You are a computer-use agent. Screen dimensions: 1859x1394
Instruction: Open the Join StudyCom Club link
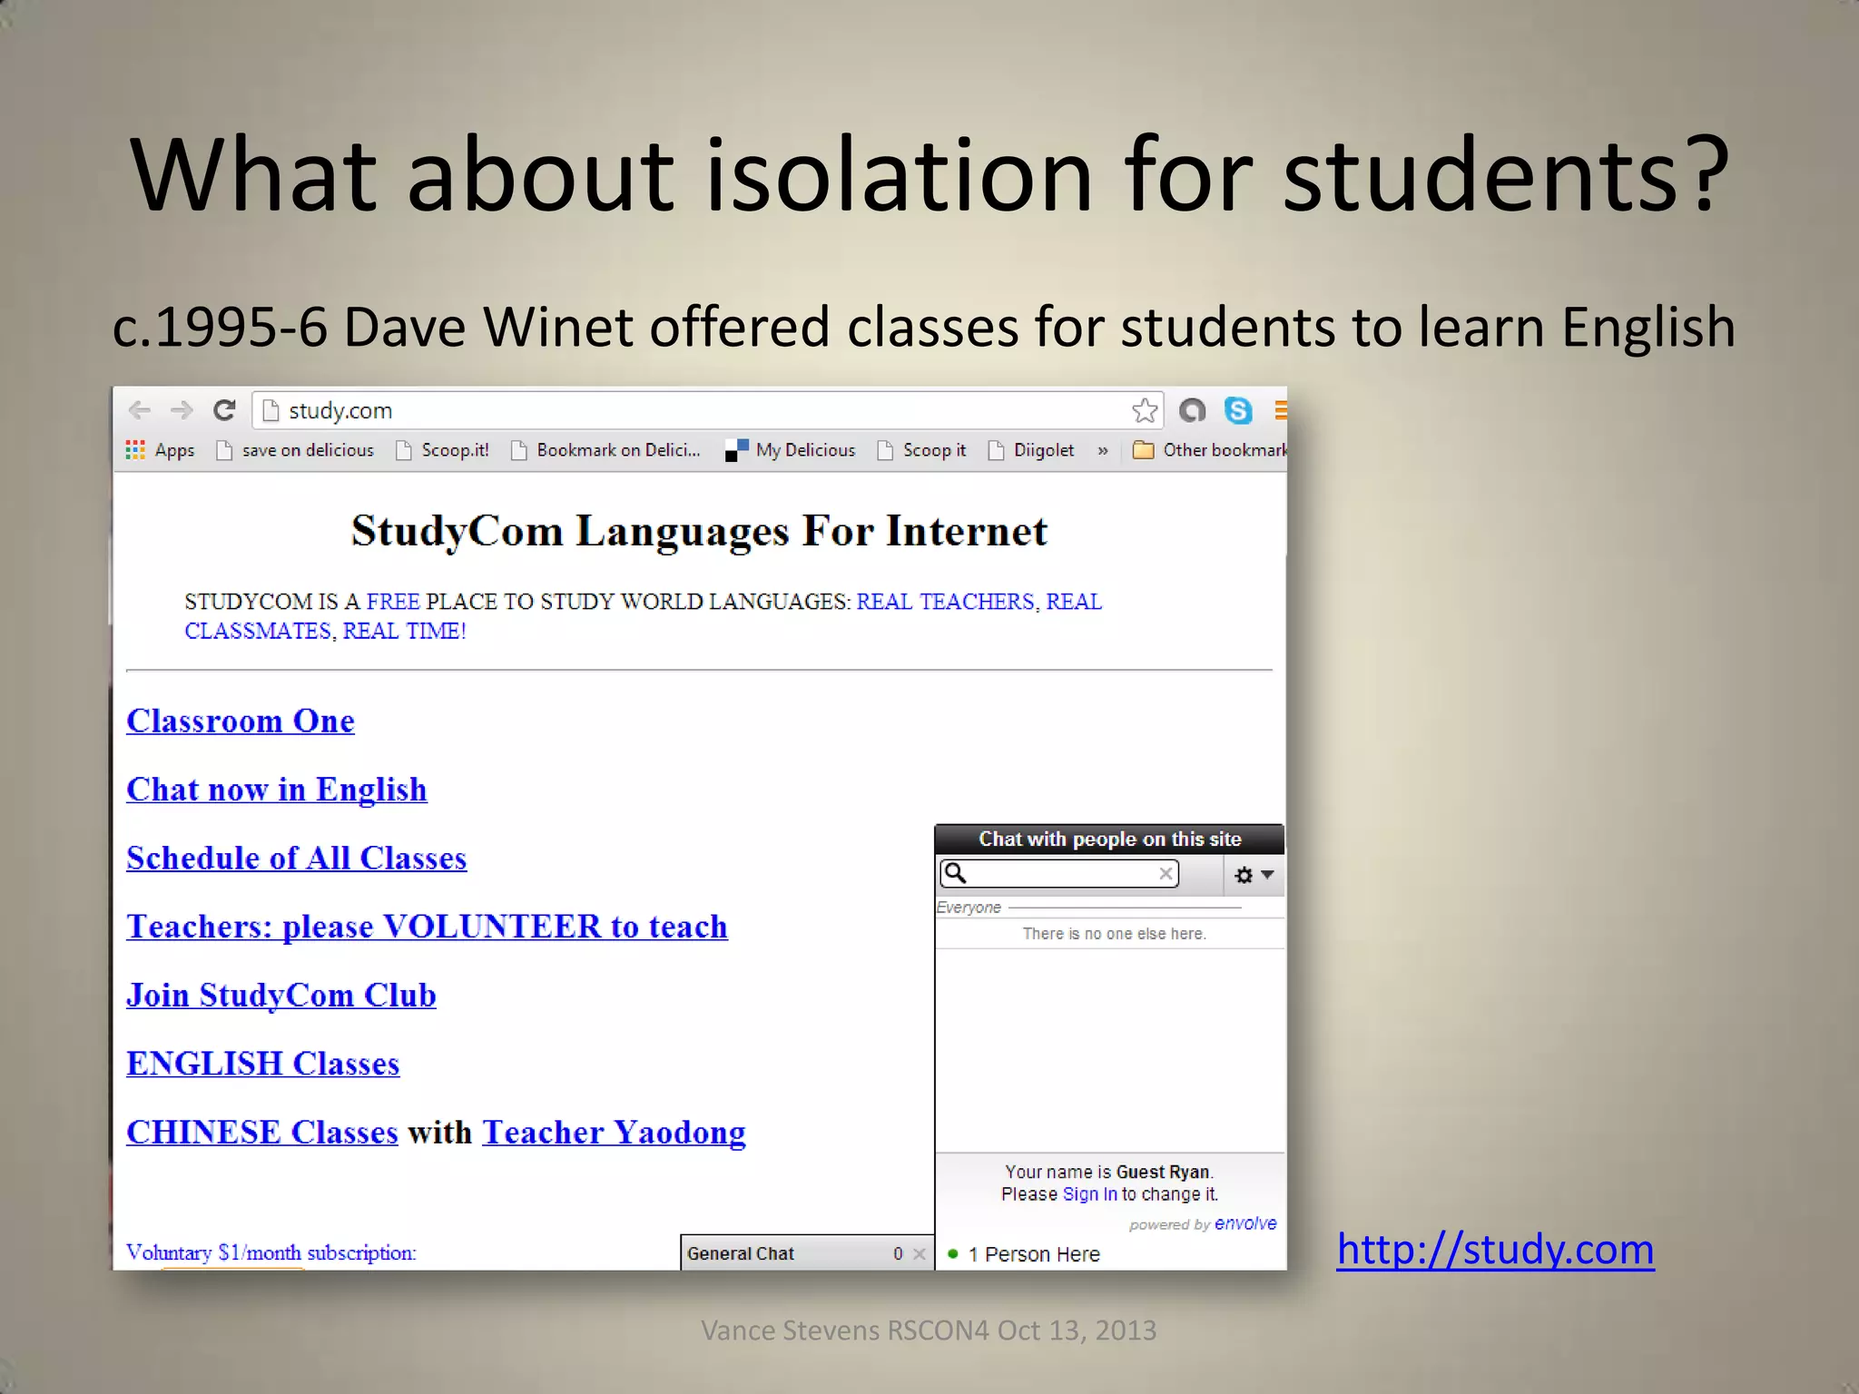[281, 996]
